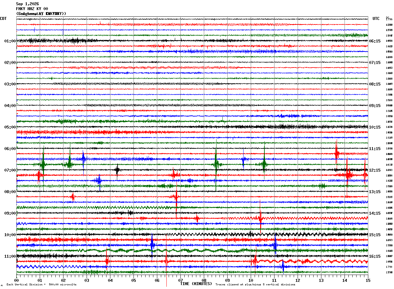Select the 11:00 CDT row label
Screen dimensions: 394x289
(x=10, y=256)
